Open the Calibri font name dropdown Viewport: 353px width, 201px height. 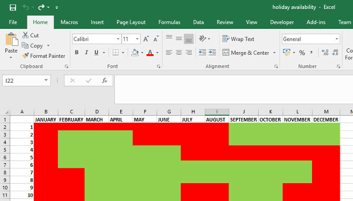[118, 39]
